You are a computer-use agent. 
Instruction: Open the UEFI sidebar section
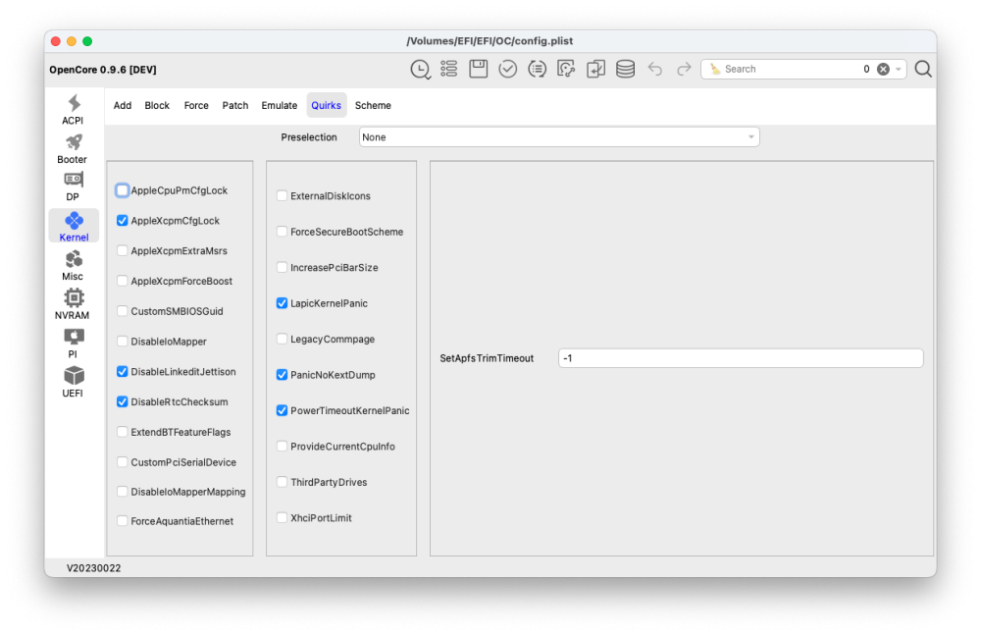pyautogui.click(x=74, y=383)
